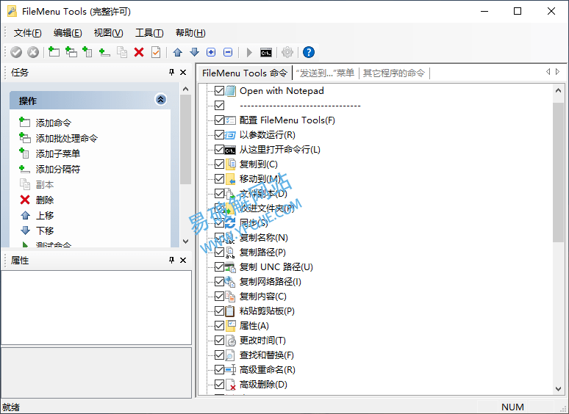
Task: Click the toolbar icon with checkmark document
Action: click(156, 52)
